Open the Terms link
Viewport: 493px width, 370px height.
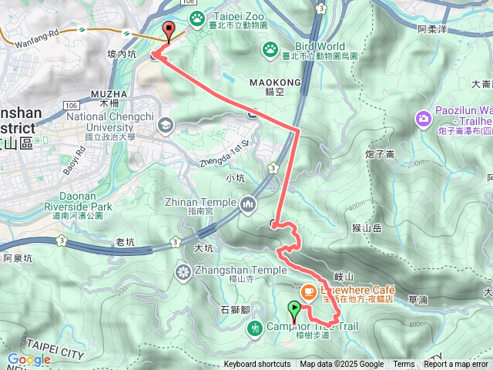coord(404,365)
